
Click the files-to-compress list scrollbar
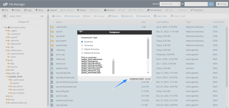point(113,67)
